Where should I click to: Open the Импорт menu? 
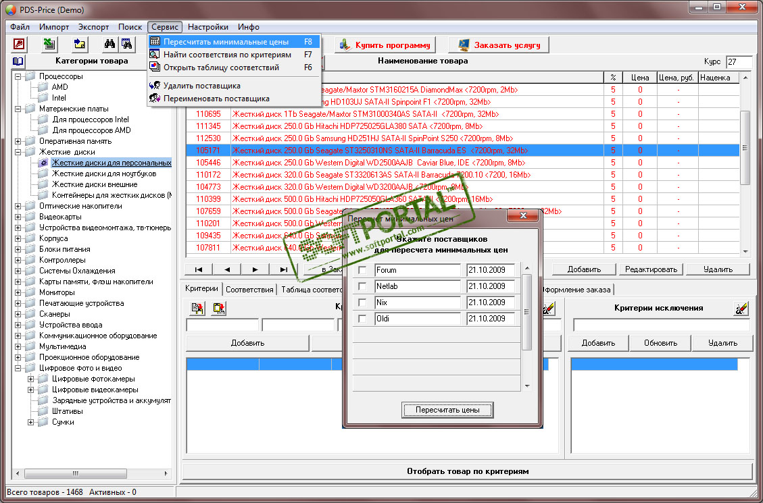(x=55, y=27)
